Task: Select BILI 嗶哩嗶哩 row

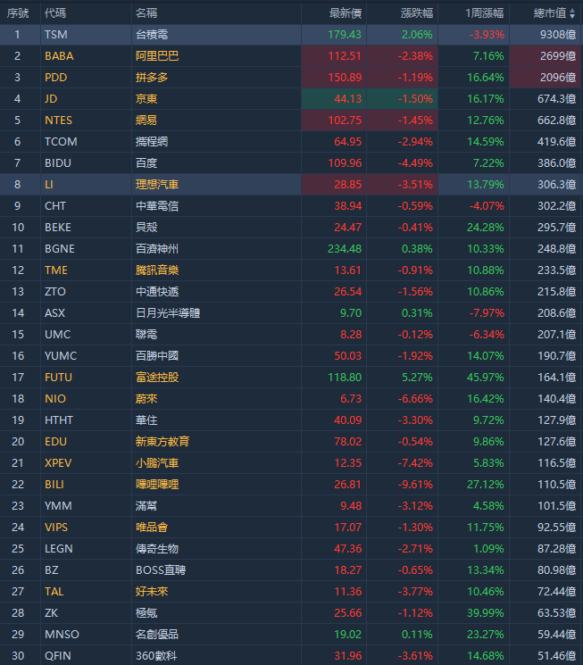Action: coord(156,485)
